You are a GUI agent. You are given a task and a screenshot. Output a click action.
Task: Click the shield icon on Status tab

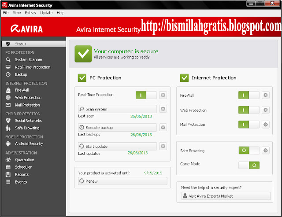(x=8, y=44)
